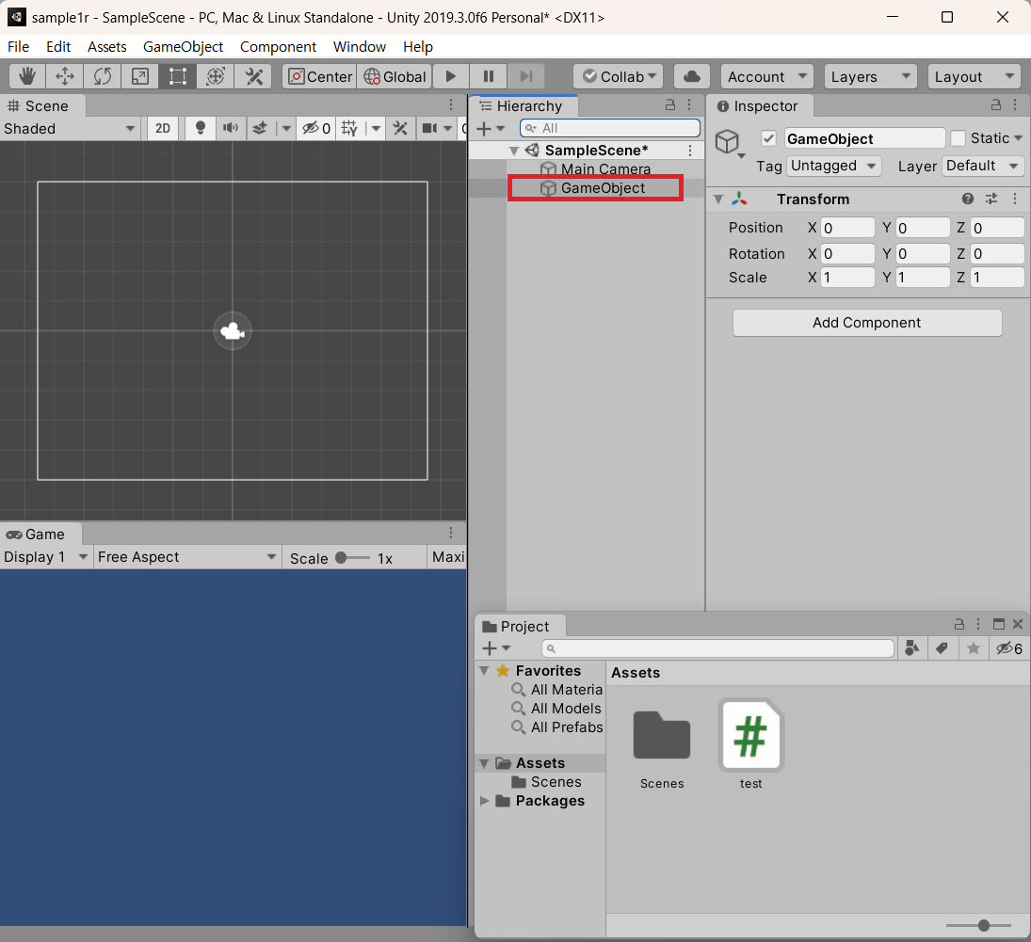Viewport: 1031px width, 942px height.
Task: Expand the Packages folder
Action: [485, 801]
